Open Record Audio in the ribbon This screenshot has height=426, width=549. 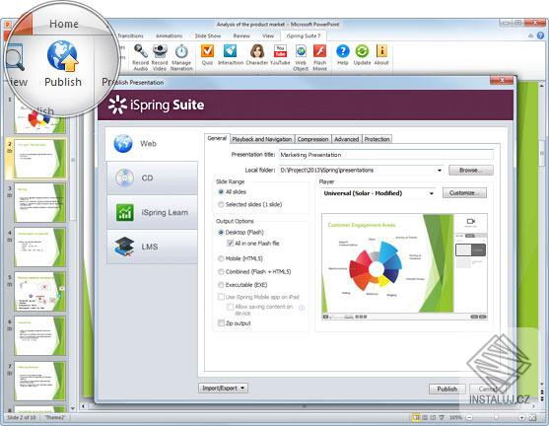[140, 57]
